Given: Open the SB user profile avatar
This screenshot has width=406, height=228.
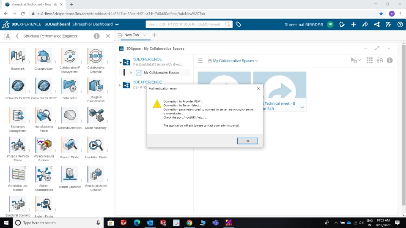Looking at the screenshot, I should [330, 24].
